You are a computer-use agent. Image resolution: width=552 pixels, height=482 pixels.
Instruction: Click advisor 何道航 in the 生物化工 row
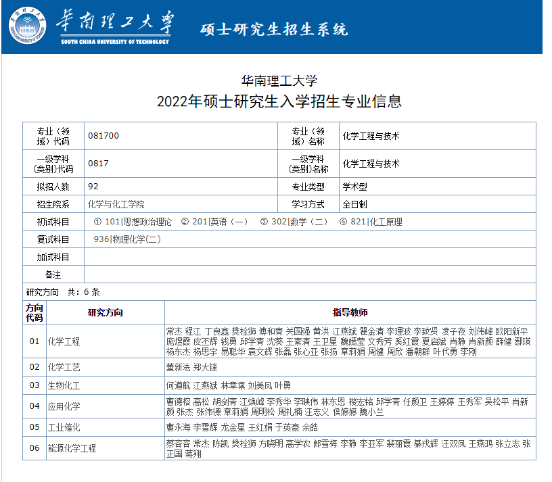(178, 385)
